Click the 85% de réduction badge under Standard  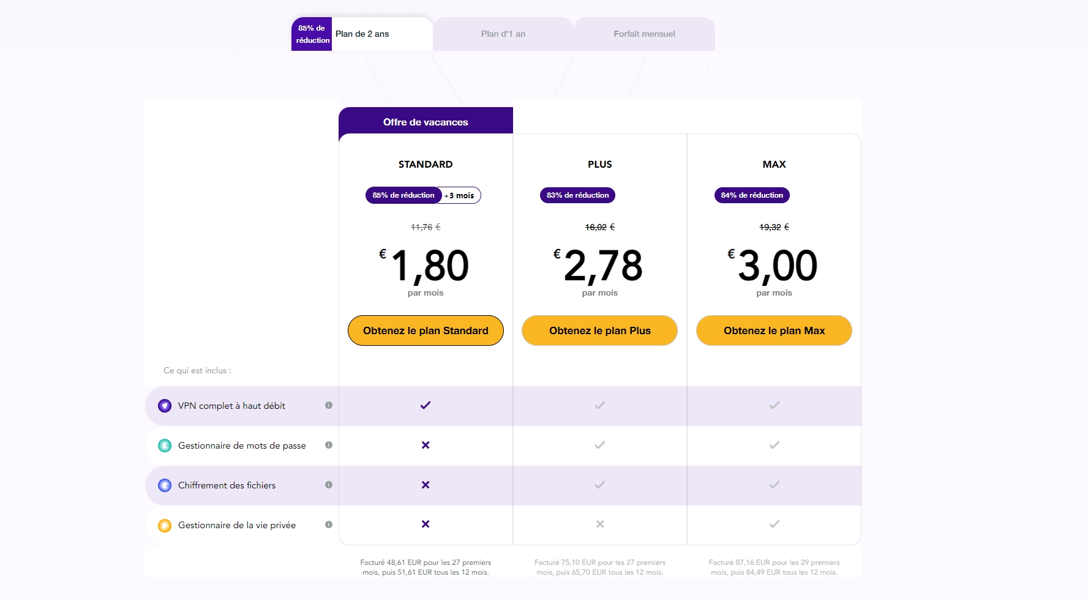403,195
